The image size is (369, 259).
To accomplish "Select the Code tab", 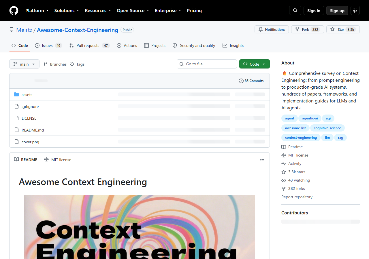I will point(20,45).
